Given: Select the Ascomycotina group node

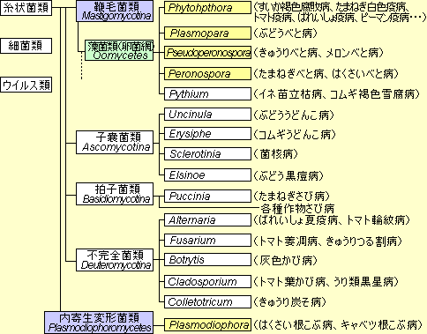Looking at the screenshot, I should pos(115,143).
